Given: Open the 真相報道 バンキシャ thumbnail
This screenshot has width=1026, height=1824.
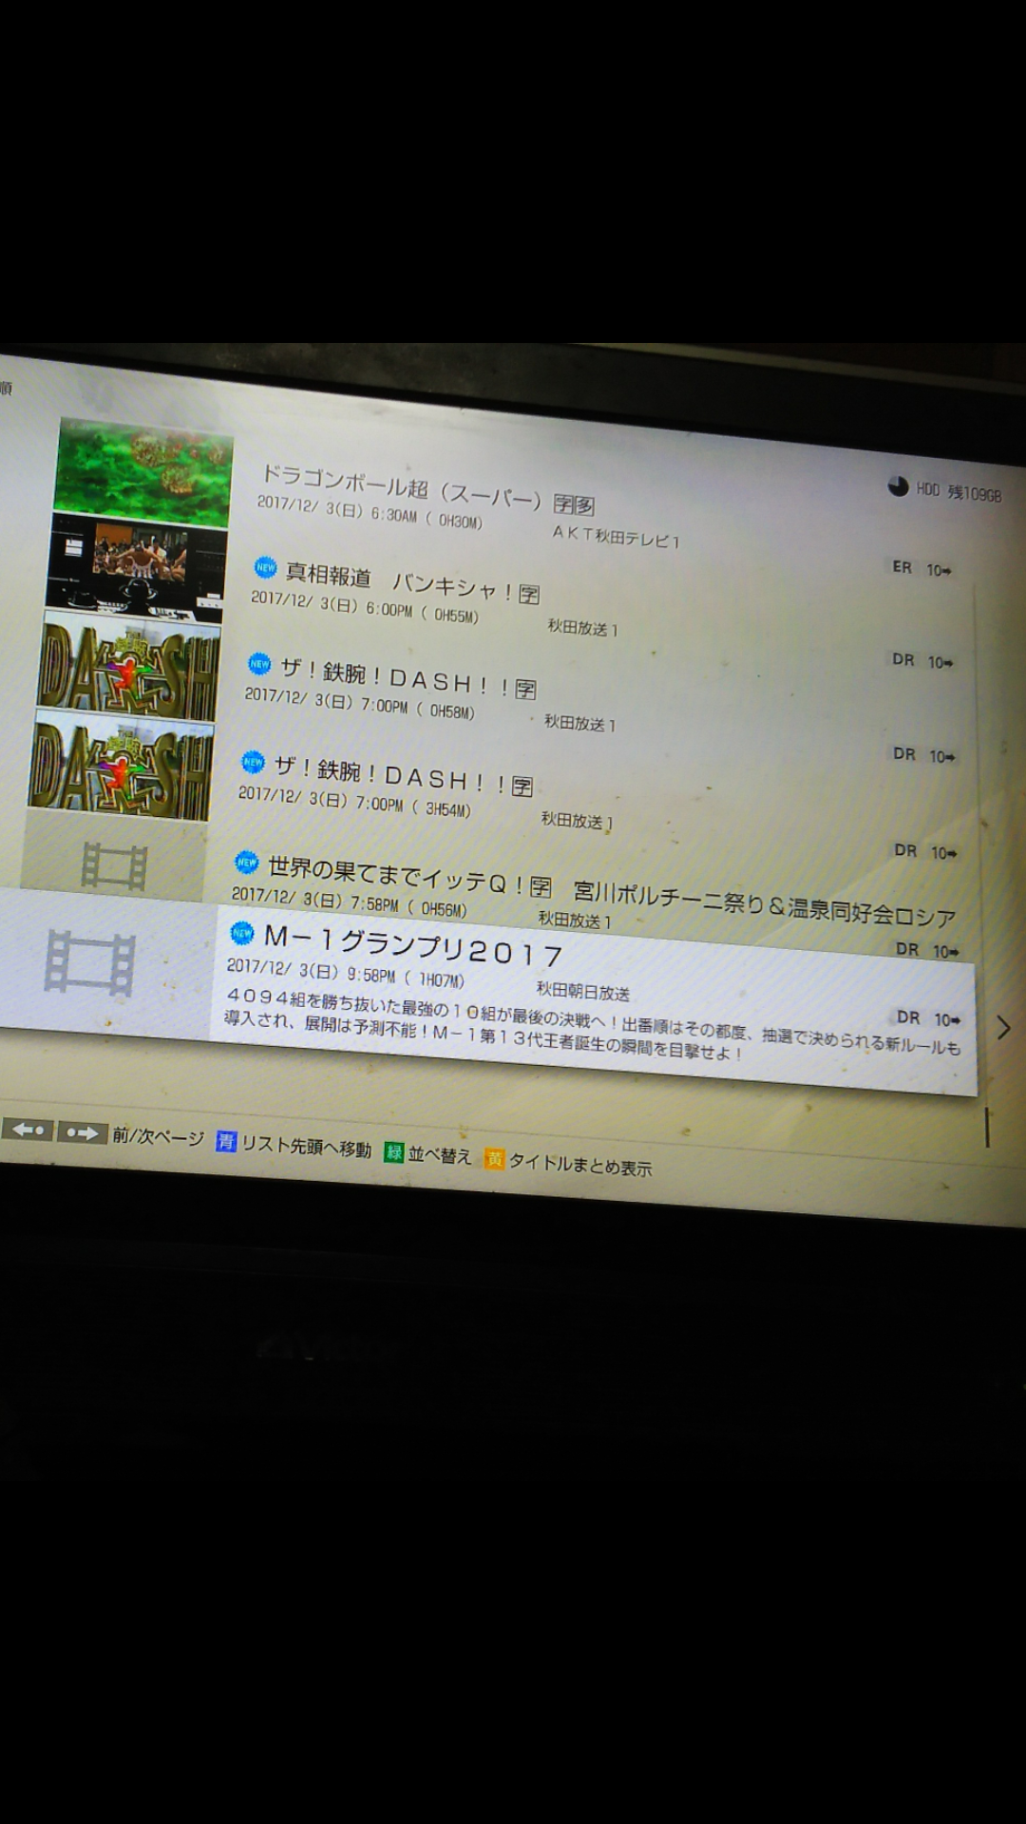Looking at the screenshot, I should (x=136, y=568).
